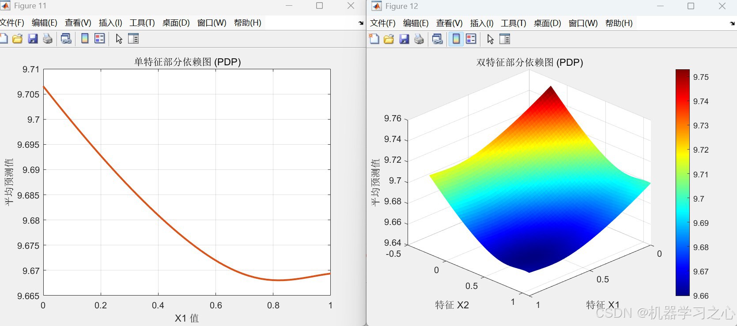The image size is (737, 326).
Task: Close the Figure 11 window
Action: pos(351,6)
